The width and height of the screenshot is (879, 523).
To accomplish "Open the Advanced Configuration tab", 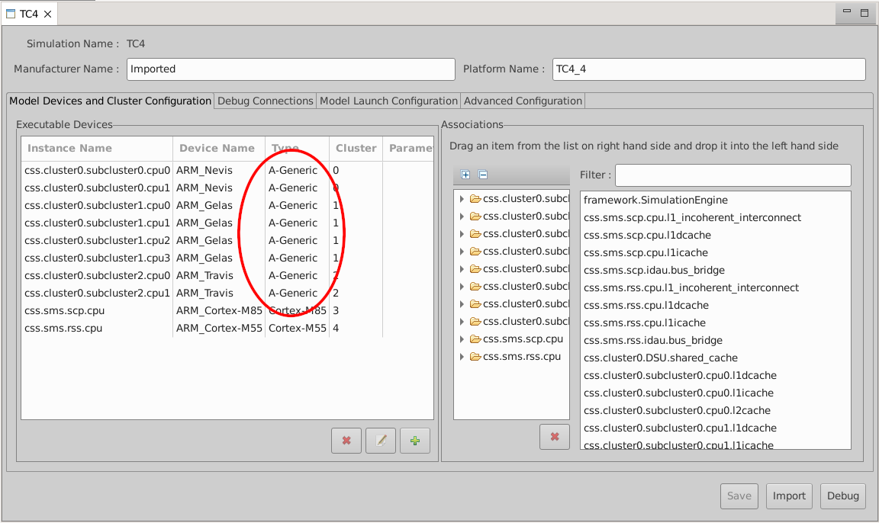I will 523,101.
